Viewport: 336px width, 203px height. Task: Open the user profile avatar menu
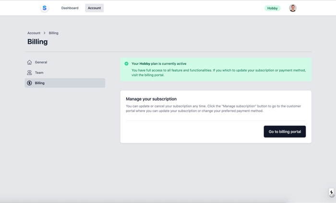pos(293,8)
